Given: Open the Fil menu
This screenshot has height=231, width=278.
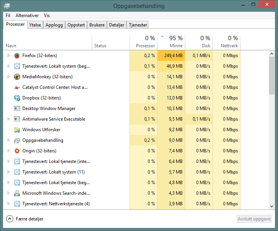Looking at the screenshot, I should 8,16.
